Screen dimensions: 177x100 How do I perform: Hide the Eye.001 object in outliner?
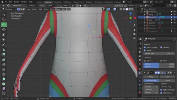click(175, 23)
